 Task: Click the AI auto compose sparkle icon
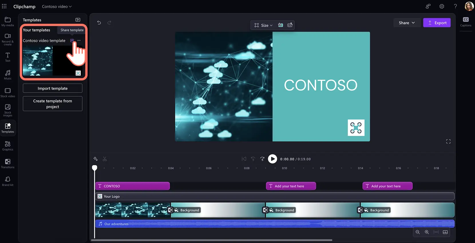coord(96,159)
